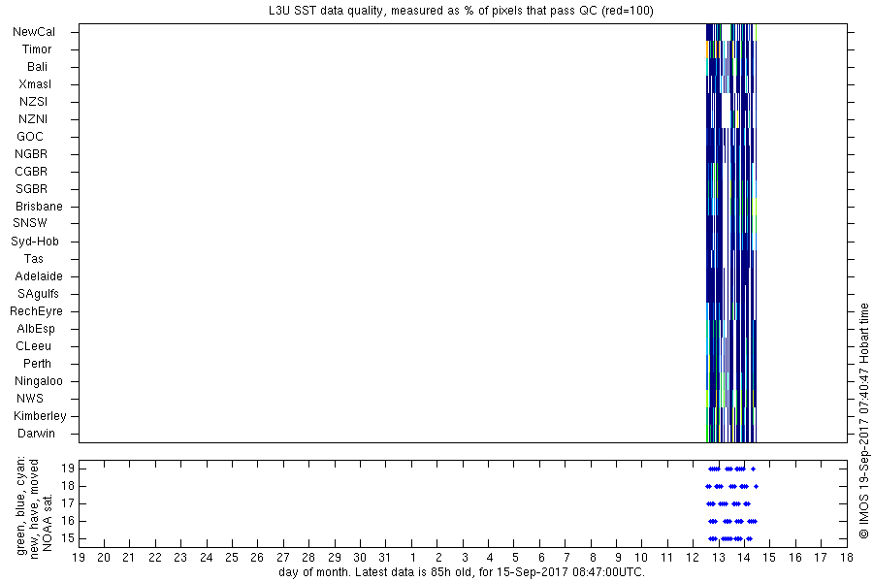Select the Ningaloo row label
This screenshot has height=582, width=873.
point(39,381)
